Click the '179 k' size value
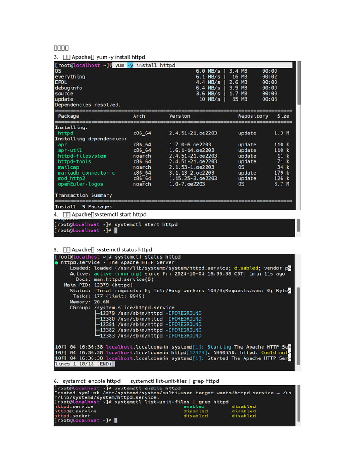The width and height of the screenshot is (355, 473). coord(282,173)
